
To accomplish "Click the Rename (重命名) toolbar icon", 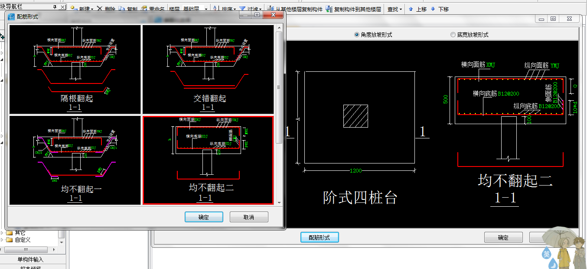I will pyautogui.click(x=144, y=9).
